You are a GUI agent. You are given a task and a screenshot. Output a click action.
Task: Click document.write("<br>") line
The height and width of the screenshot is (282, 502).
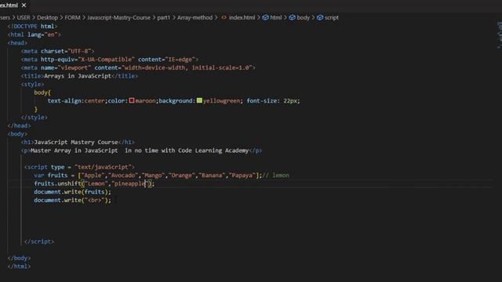pos(73,201)
